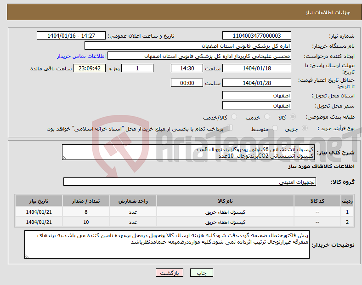The width and height of the screenshot is (362, 285).
Task: Select the کالا/خدمت radio button
Action: coord(234,117)
